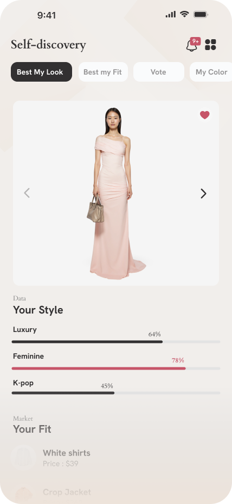Screen dimensions: 232x504
Task: Click the K-pop 45% progress bar
Action: click(x=116, y=393)
